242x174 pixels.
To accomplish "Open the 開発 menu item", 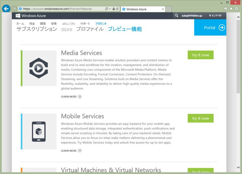I will [x=43, y=24].
